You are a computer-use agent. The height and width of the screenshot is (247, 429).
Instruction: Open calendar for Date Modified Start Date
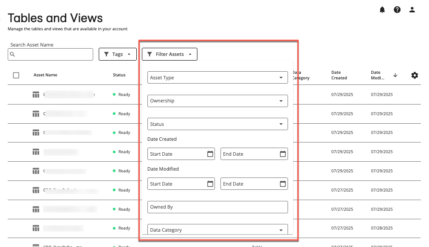210,184
